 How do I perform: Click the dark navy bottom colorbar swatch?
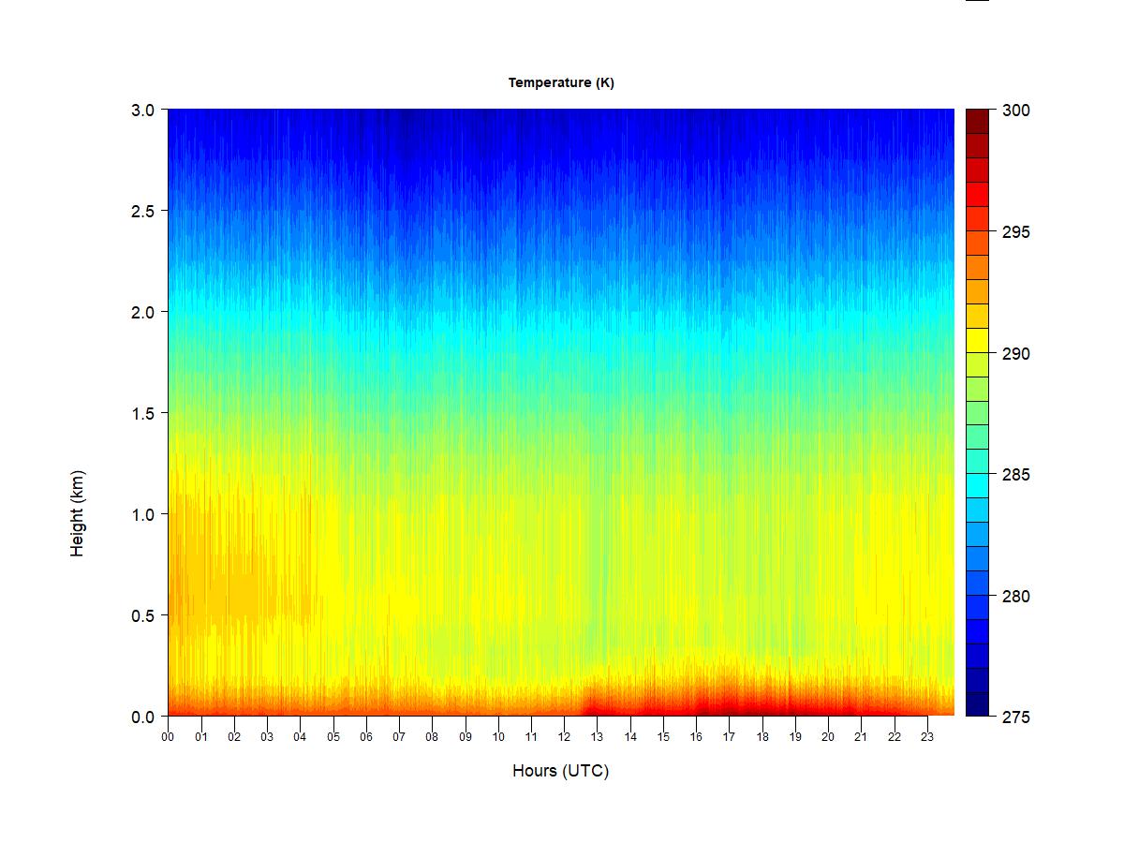click(x=977, y=704)
